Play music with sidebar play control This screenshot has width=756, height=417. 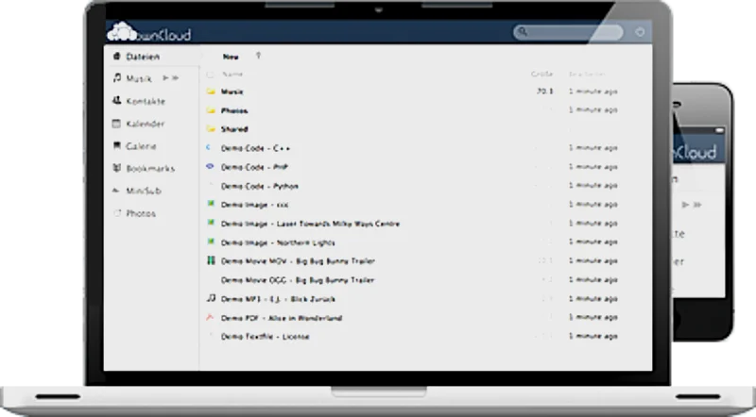pos(165,78)
